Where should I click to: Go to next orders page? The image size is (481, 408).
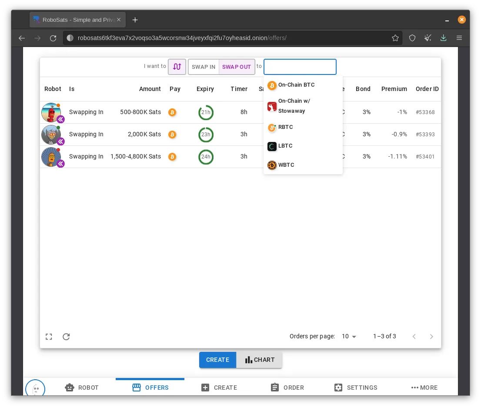[431, 337]
